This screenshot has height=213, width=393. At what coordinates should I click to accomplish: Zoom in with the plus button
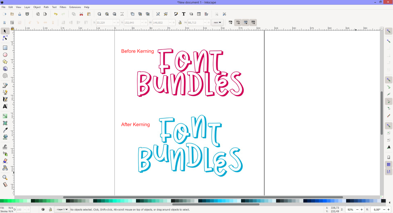[x=362, y=210]
